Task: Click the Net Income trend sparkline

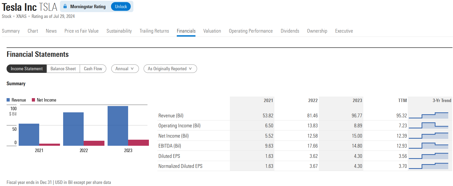Action: 428,136
